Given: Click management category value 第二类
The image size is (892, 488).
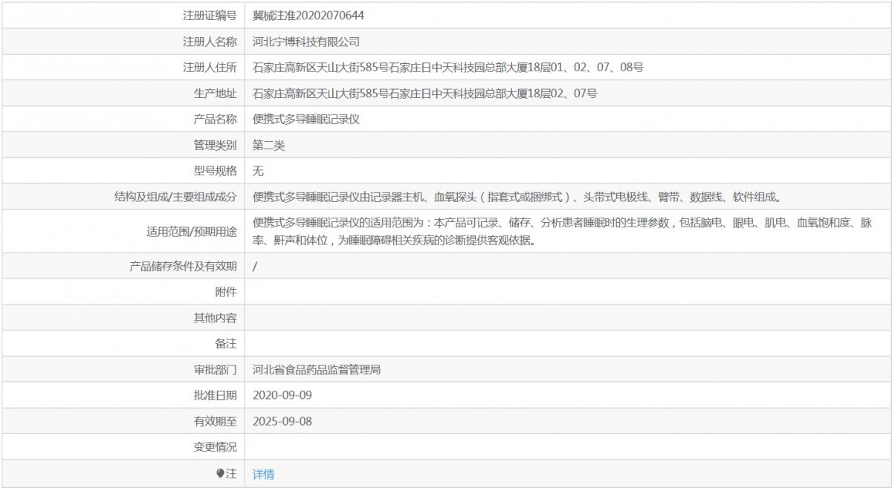Looking at the screenshot, I should [x=268, y=145].
